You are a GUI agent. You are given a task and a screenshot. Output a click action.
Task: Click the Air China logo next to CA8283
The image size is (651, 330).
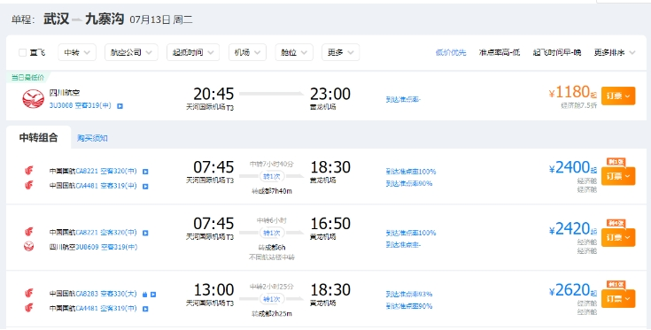(x=28, y=293)
